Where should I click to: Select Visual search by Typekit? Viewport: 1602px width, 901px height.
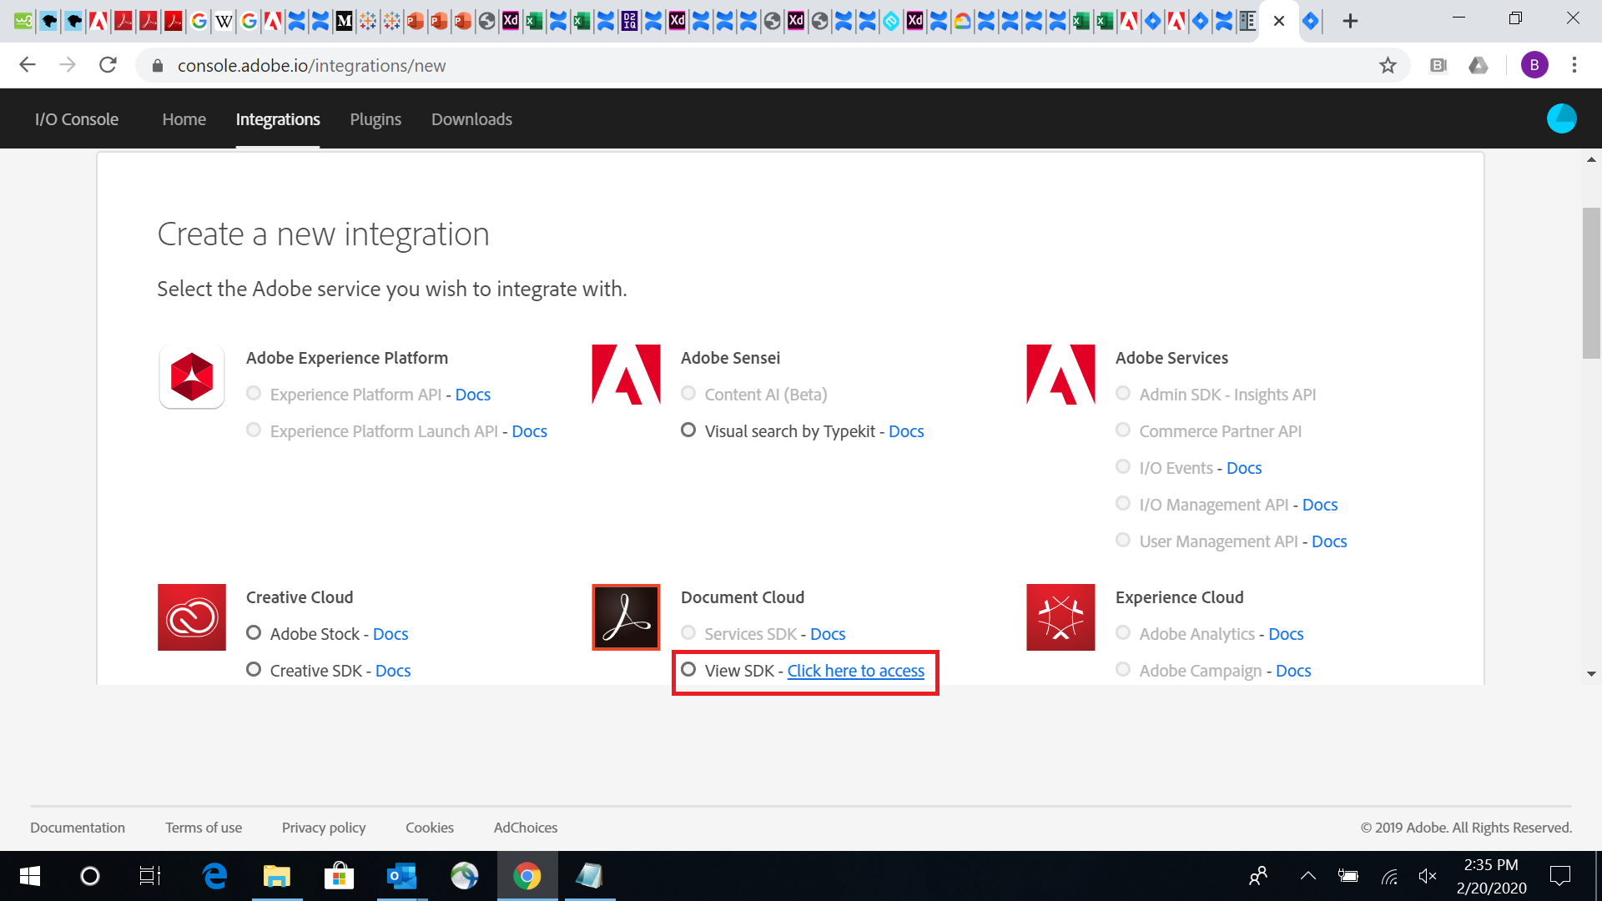(688, 430)
